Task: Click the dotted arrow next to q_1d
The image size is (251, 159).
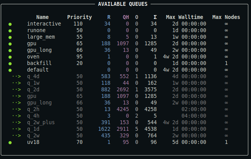Action: (17, 129)
